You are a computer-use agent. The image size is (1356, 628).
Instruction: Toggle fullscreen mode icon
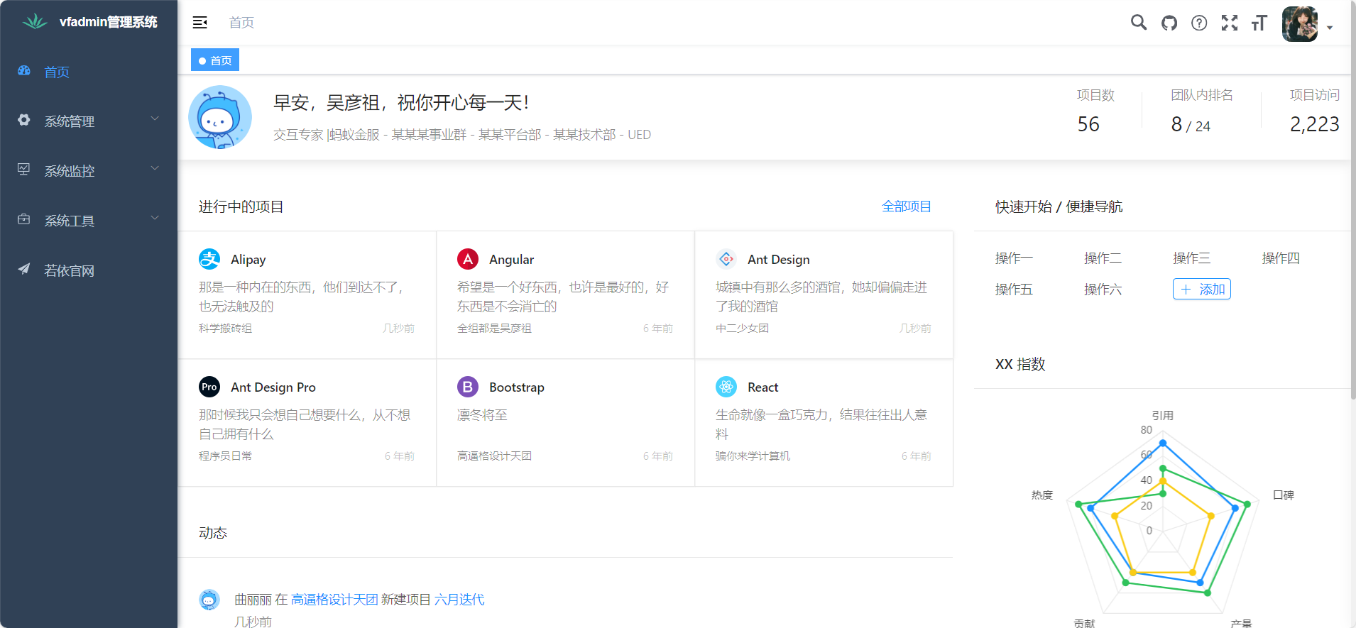(x=1230, y=23)
